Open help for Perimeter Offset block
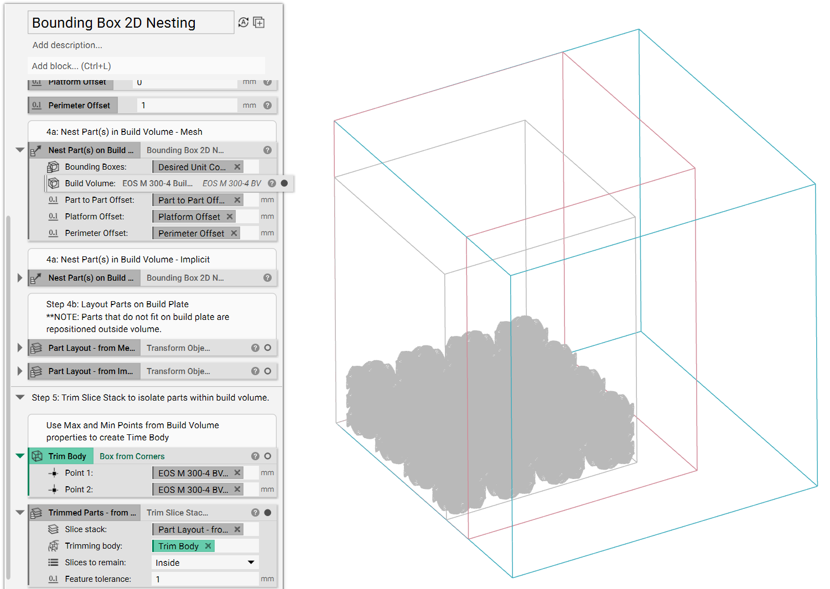The height and width of the screenshot is (589, 830). coord(267,105)
